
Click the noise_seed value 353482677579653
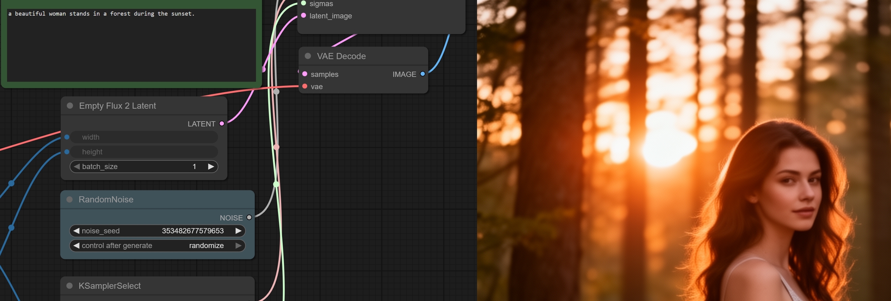click(193, 231)
